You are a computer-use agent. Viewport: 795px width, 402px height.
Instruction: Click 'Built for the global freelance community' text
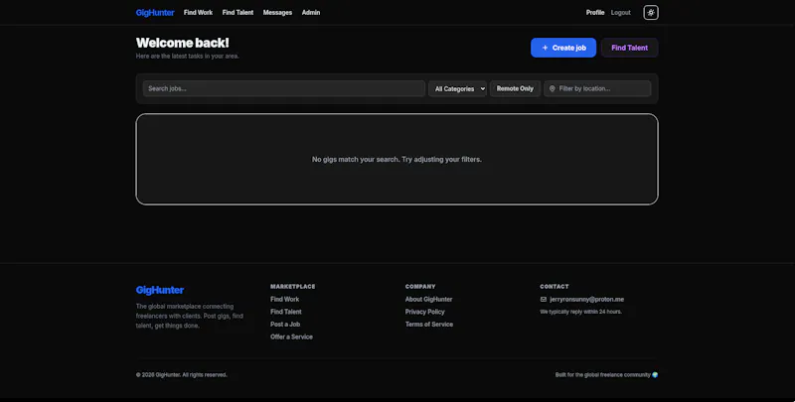click(x=603, y=375)
